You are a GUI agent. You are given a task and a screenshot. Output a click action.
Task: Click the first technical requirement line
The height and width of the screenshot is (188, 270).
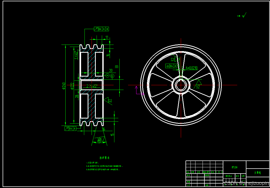click(92, 163)
